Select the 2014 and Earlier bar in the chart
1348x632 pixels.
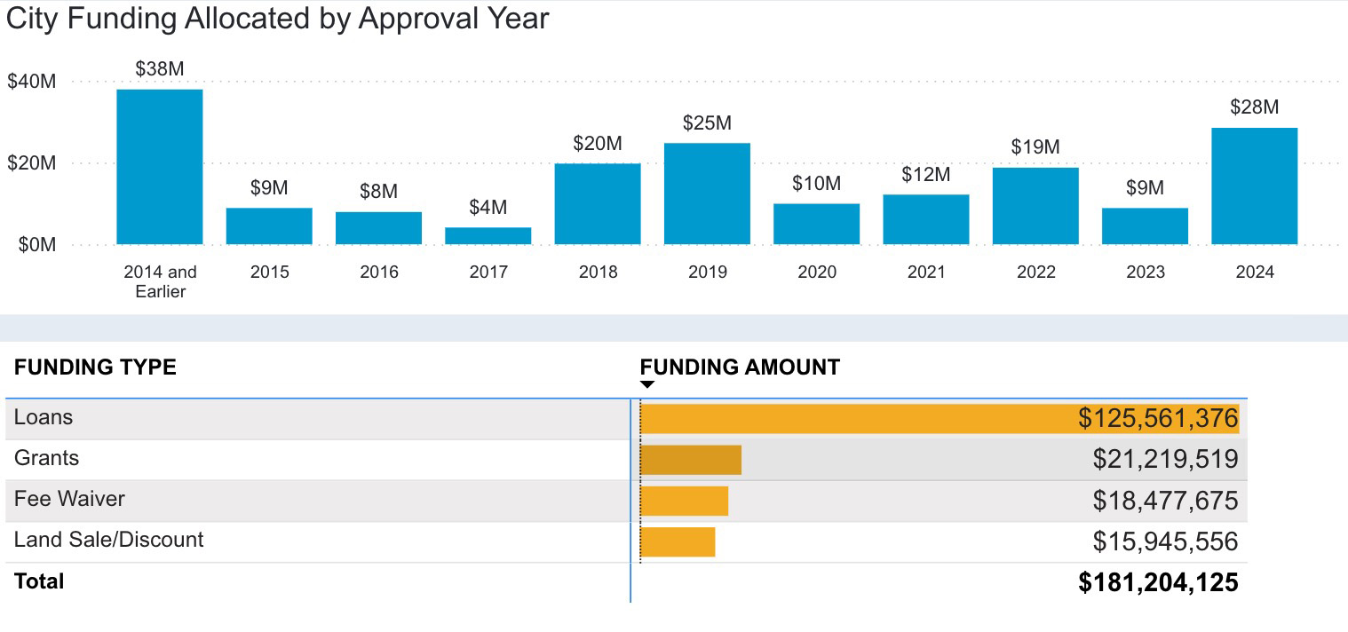(158, 164)
